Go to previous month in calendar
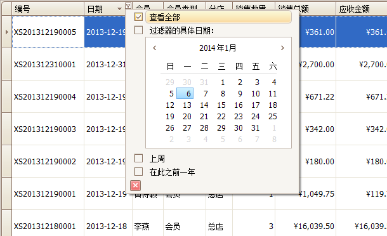 pos(155,48)
